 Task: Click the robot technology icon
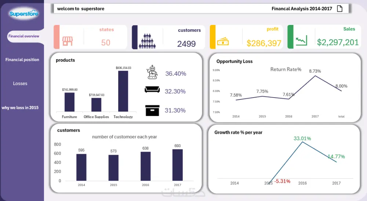152,72
